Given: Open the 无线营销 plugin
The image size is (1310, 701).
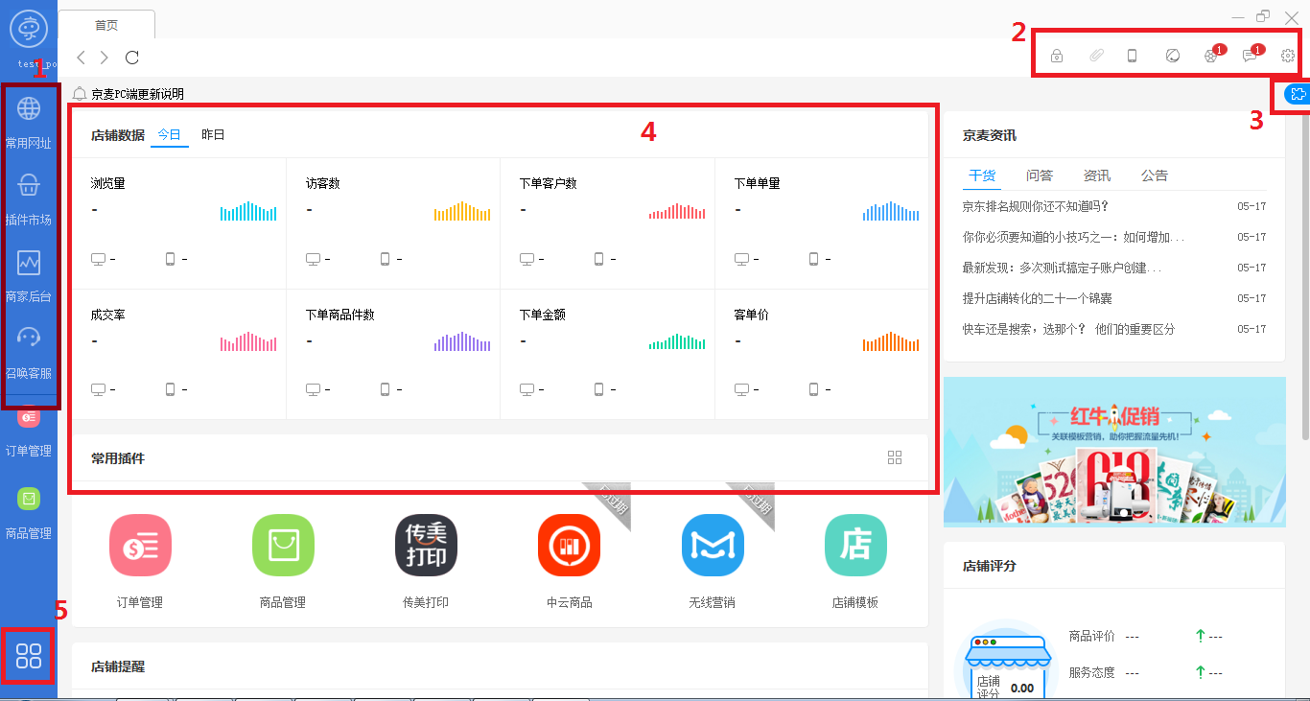Looking at the screenshot, I should (712, 545).
